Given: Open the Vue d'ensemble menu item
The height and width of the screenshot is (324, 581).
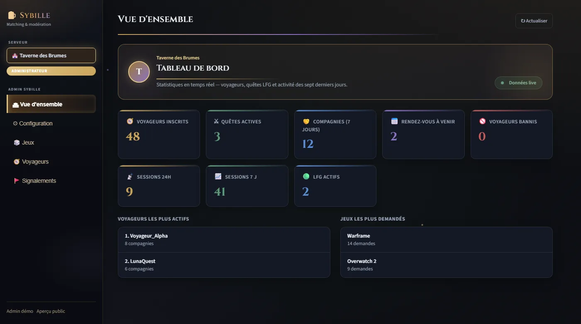Looking at the screenshot, I should tap(51, 104).
